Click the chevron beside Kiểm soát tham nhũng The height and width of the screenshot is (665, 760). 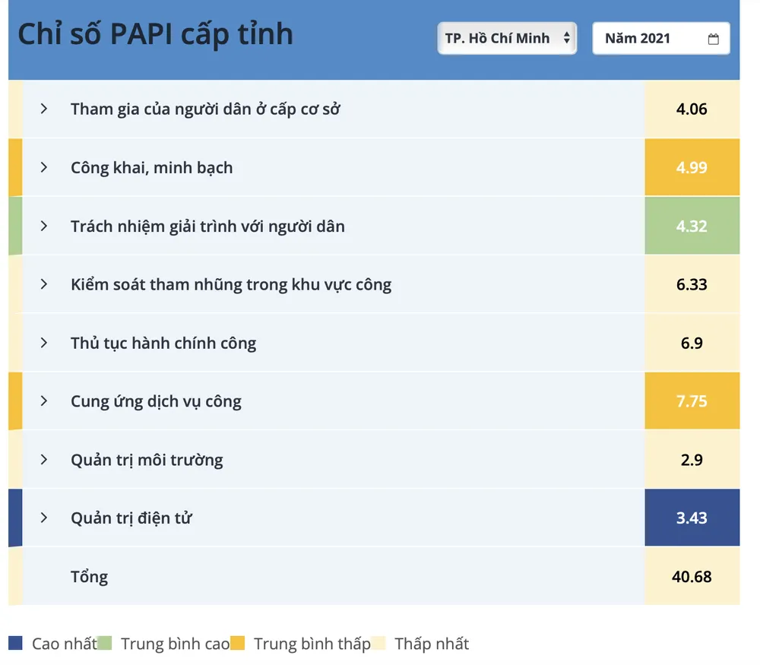pos(43,284)
